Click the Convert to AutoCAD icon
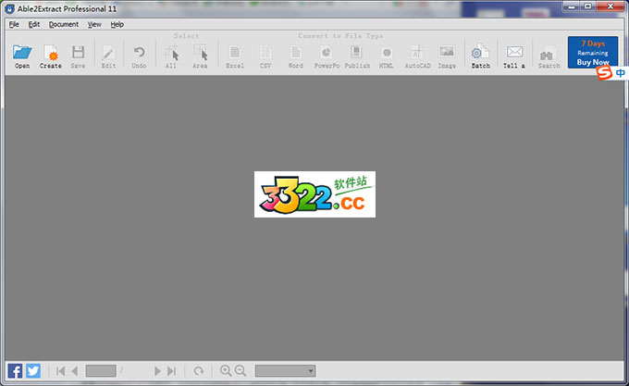This screenshot has width=629, height=386. click(417, 54)
